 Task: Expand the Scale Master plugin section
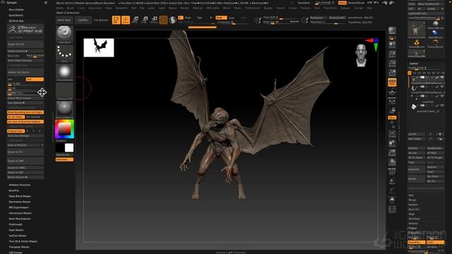pos(16,230)
